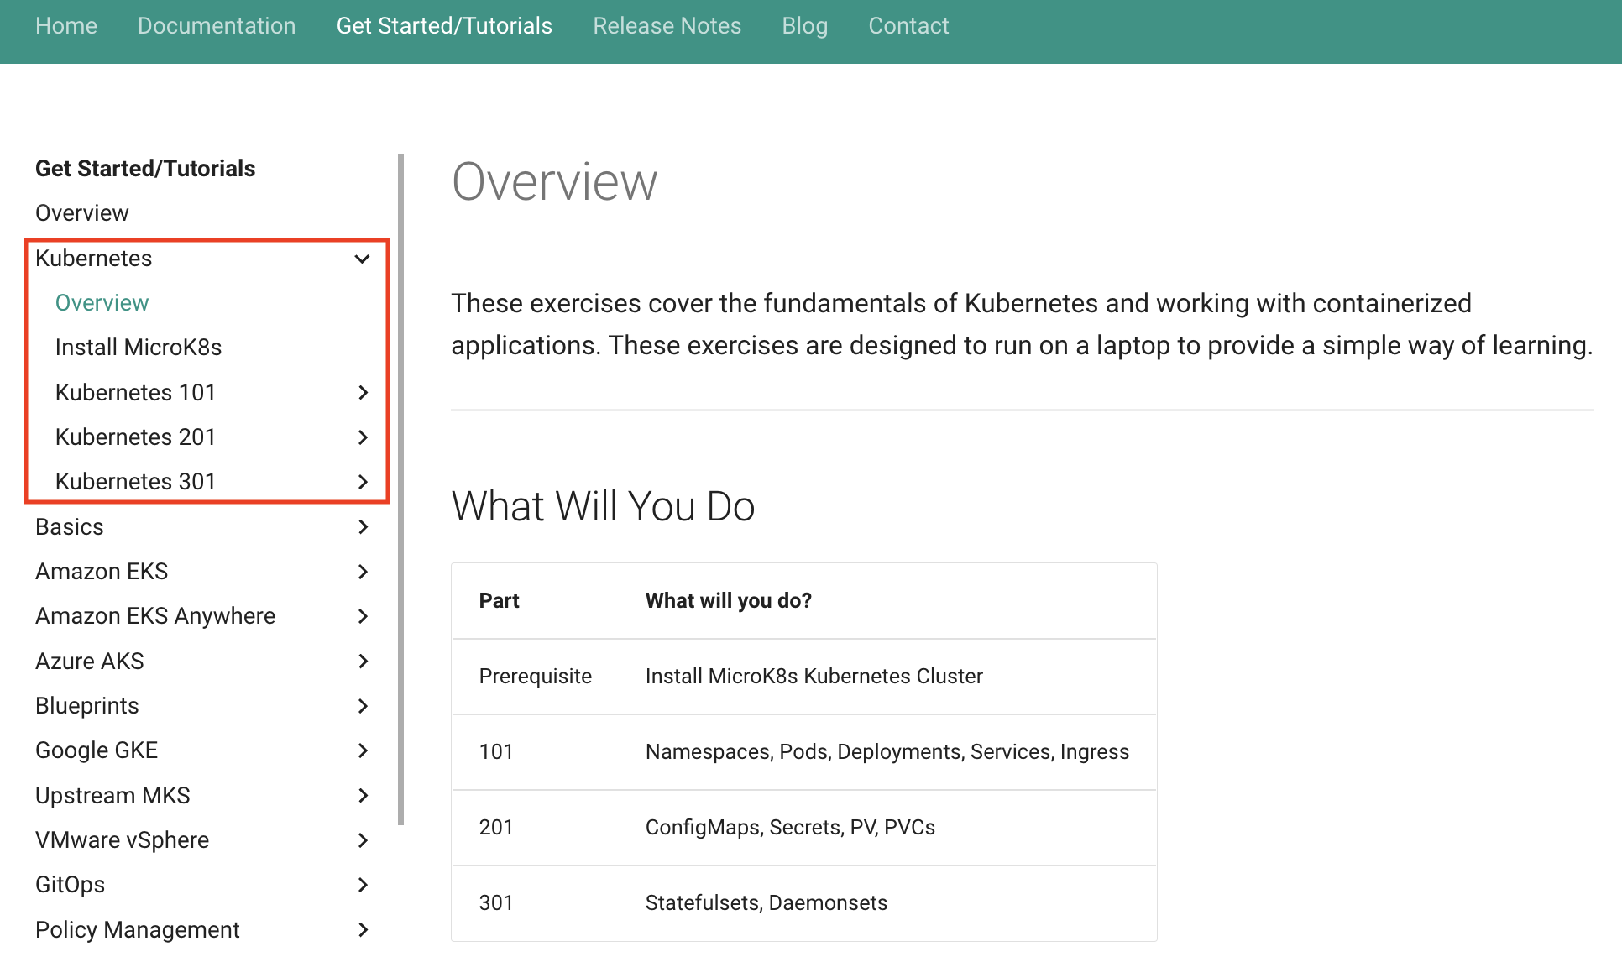Open Amazon EKS Anywhere in the sidebar

click(155, 616)
